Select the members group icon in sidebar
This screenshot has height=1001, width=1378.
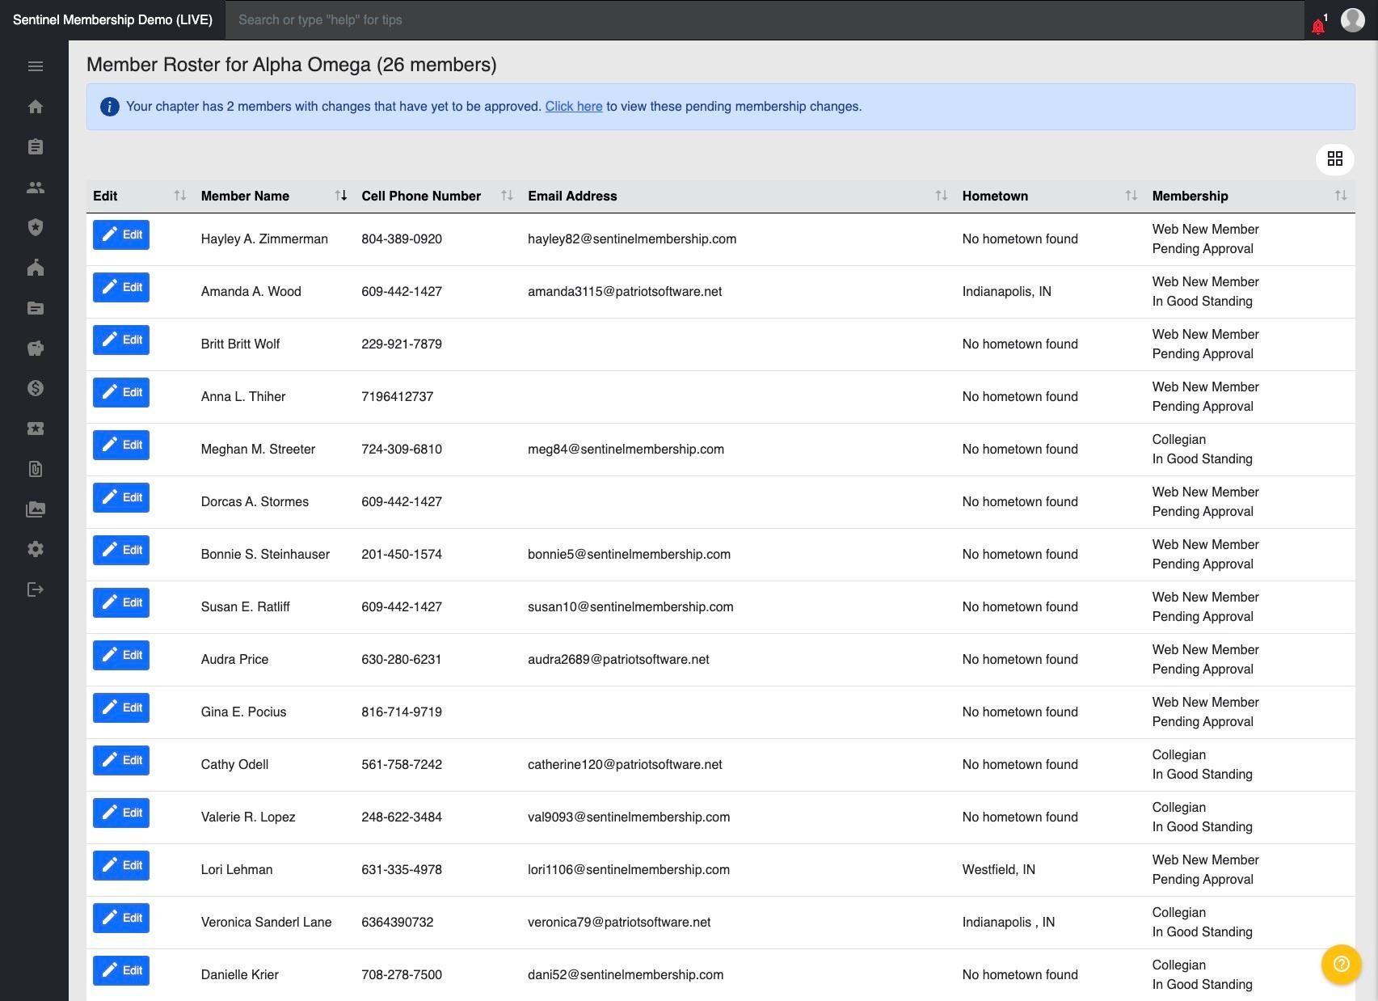click(35, 188)
